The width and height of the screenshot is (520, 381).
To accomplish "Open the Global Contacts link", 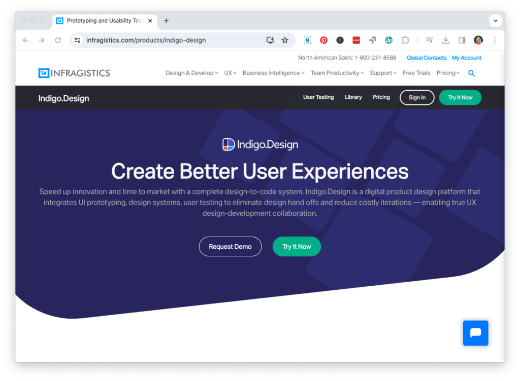I will coord(427,58).
